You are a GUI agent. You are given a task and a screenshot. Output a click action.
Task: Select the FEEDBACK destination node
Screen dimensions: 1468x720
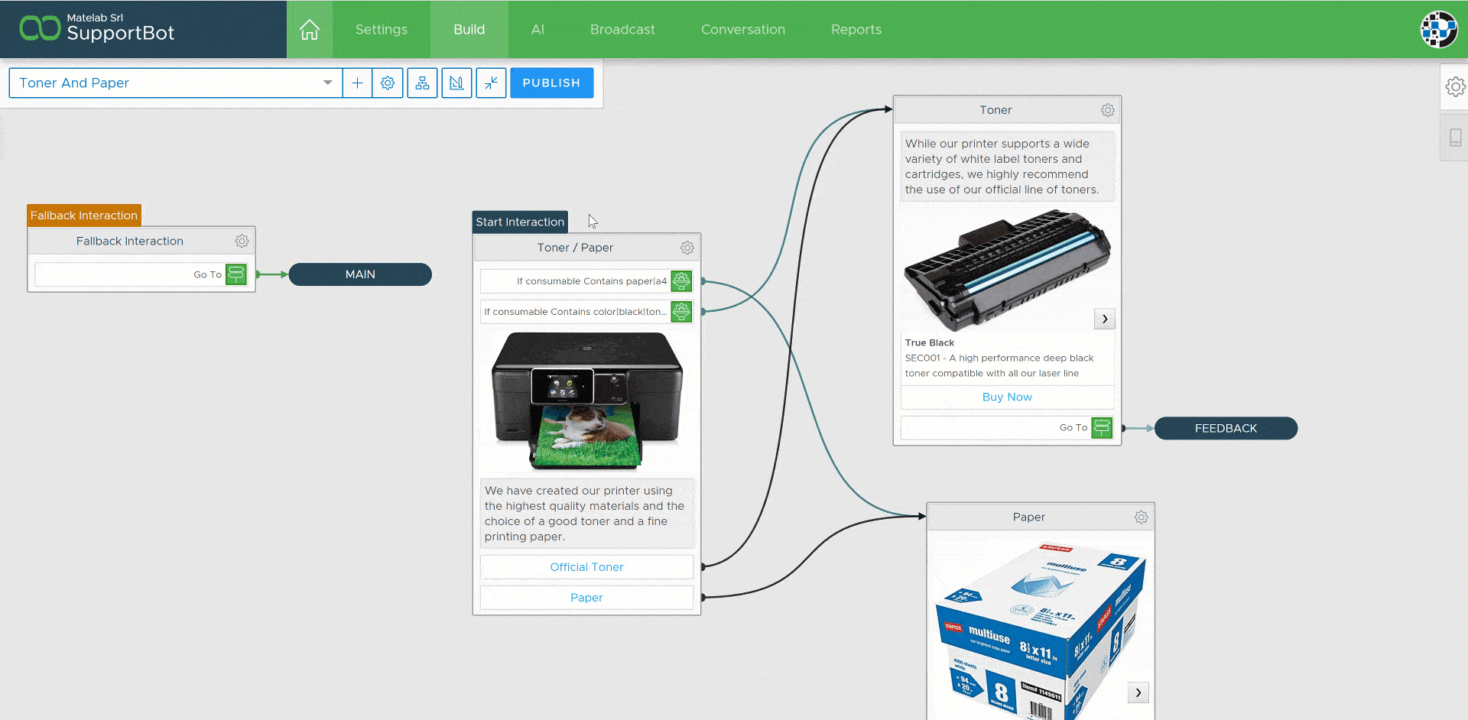pyautogui.click(x=1226, y=428)
